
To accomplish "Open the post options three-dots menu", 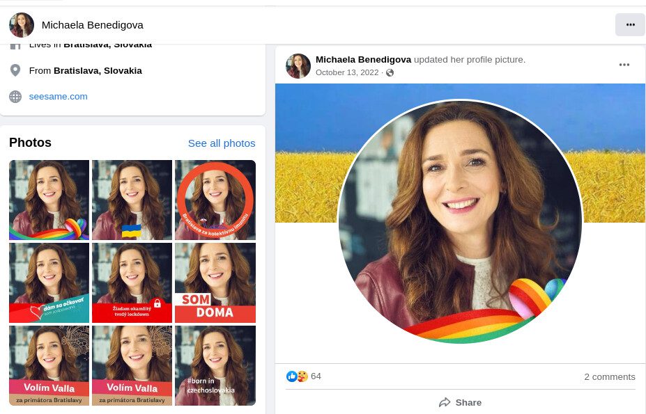I will tap(624, 65).
